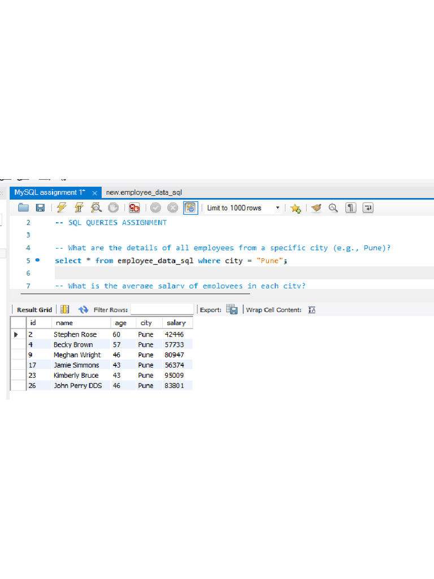Image resolution: width=434 pixels, height=579 pixels.
Task: Beautify the query with the broom icon
Action: click(x=316, y=208)
